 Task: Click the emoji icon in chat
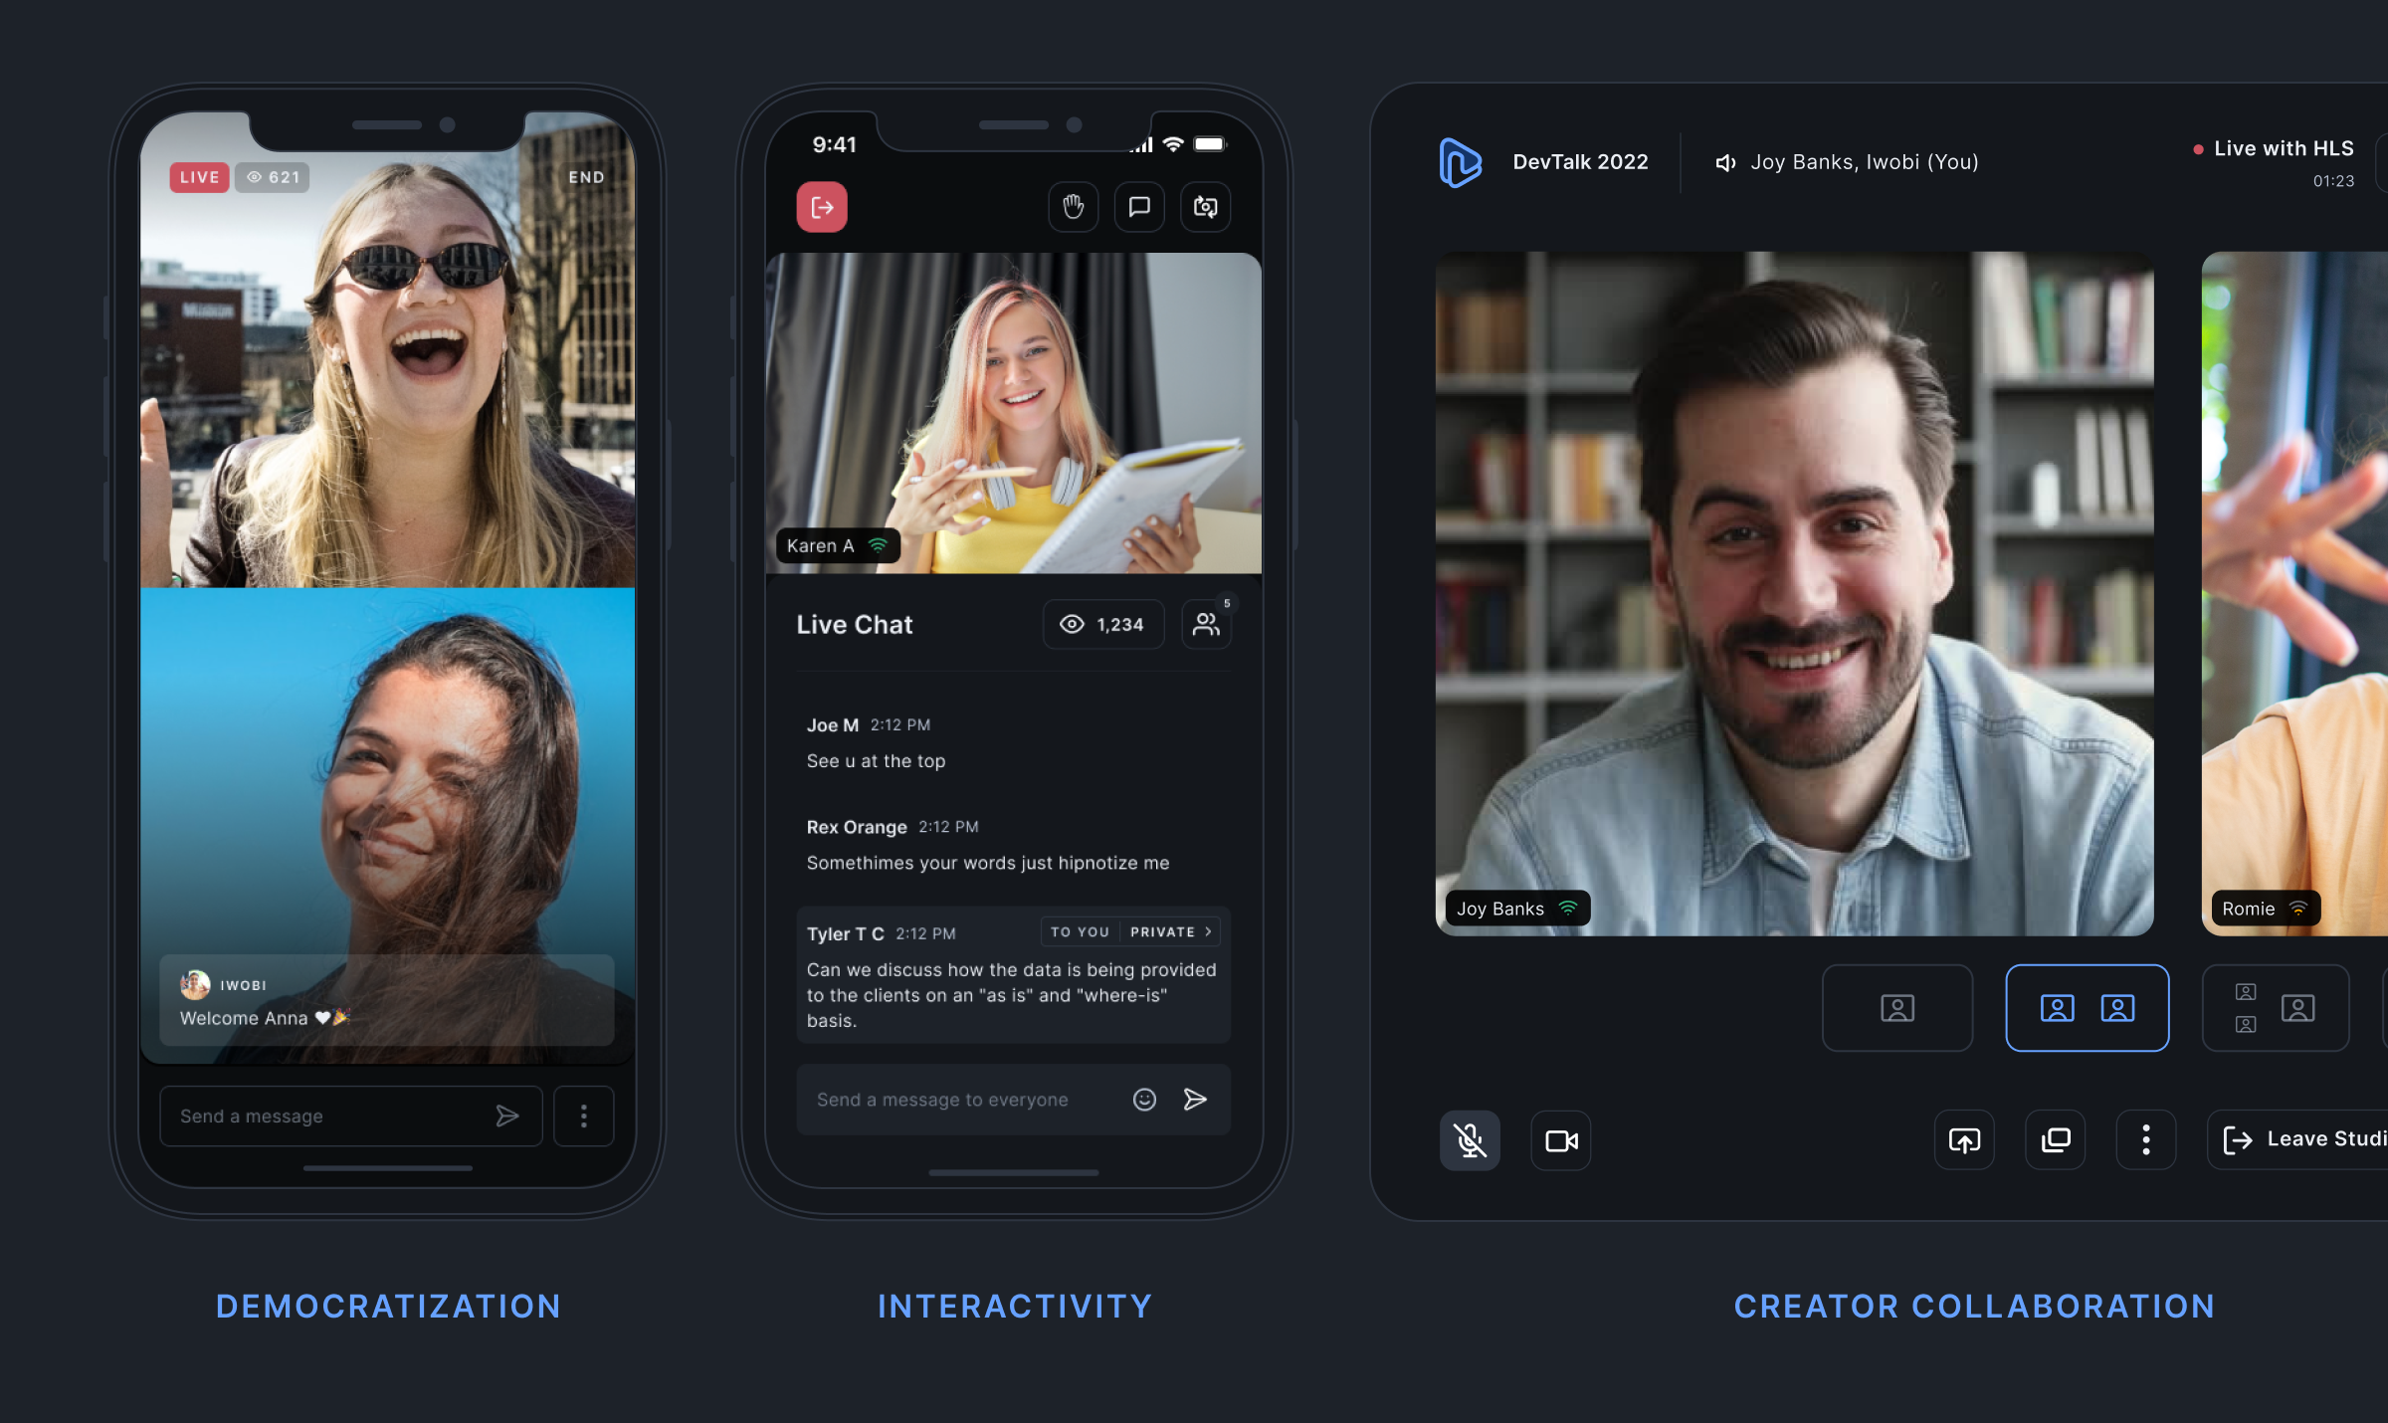click(x=1145, y=1098)
